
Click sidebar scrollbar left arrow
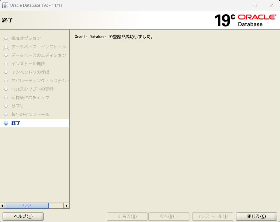[x=3, y=206]
